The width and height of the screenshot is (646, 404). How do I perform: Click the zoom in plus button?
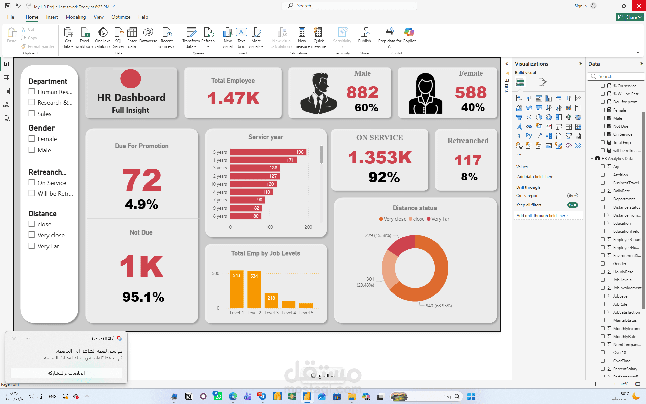click(x=615, y=384)
